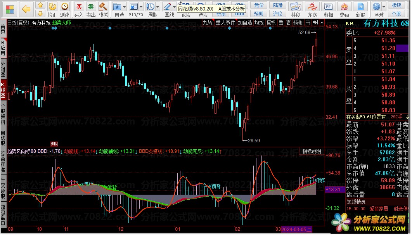Open the chart toolbar overflow dropdown arrow
Screen dimensions: 412x235
tap(322, 23)
